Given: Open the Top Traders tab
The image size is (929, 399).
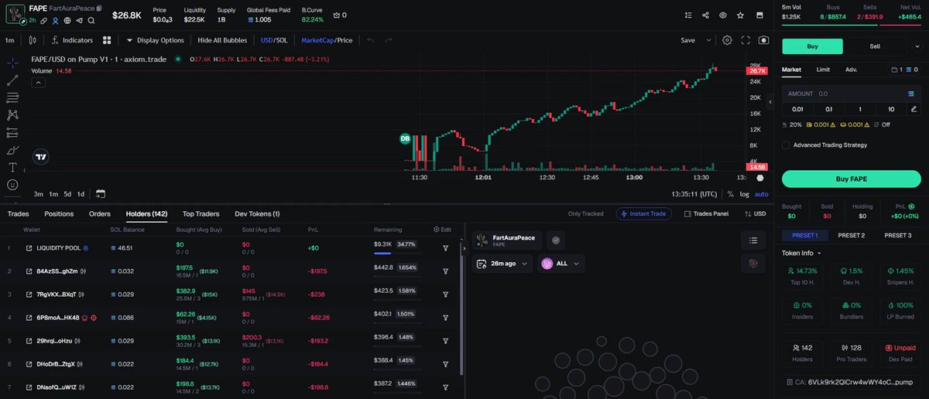Looking at the screenshot, I should pos(201,213).
